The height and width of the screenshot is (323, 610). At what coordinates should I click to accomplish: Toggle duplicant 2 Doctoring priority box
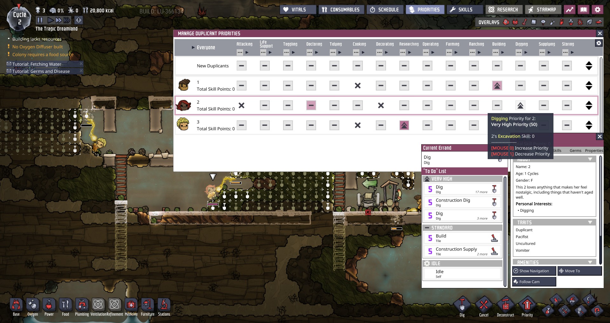pos(311,105)
